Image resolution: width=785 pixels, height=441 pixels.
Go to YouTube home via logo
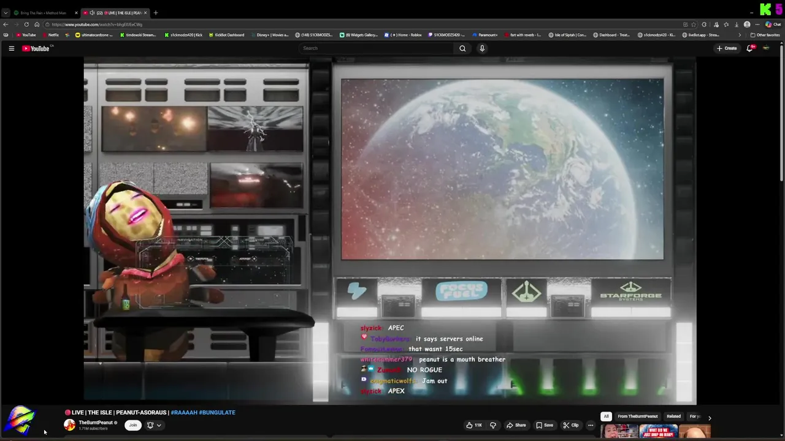click(36, 48)
